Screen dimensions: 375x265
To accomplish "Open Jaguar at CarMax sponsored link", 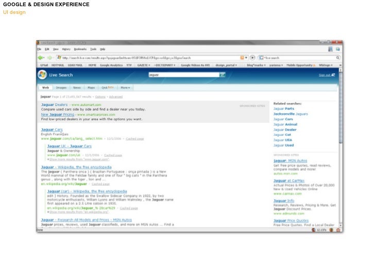I will [289, 181].
